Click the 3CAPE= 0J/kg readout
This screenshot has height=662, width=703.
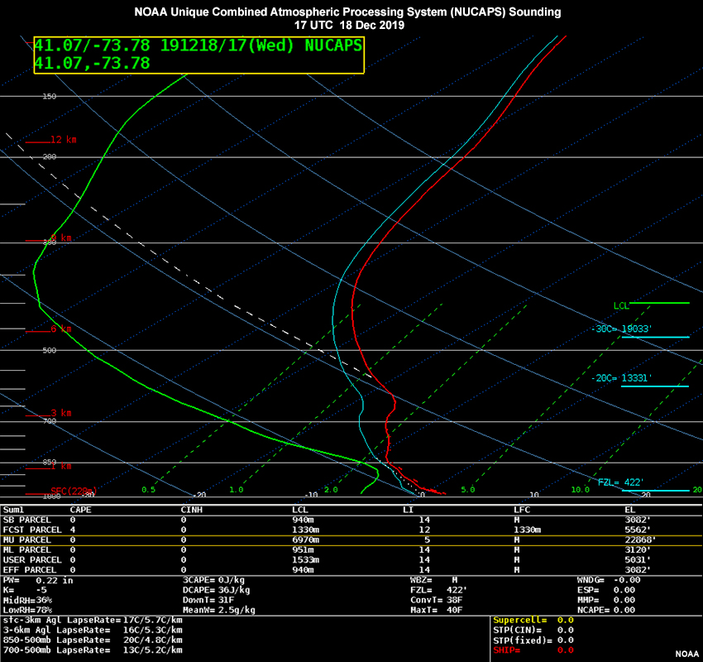click(x=213, y=580)
